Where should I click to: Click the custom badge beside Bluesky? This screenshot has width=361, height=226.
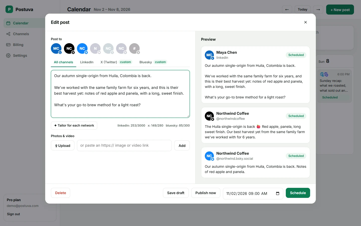(160, 62)
